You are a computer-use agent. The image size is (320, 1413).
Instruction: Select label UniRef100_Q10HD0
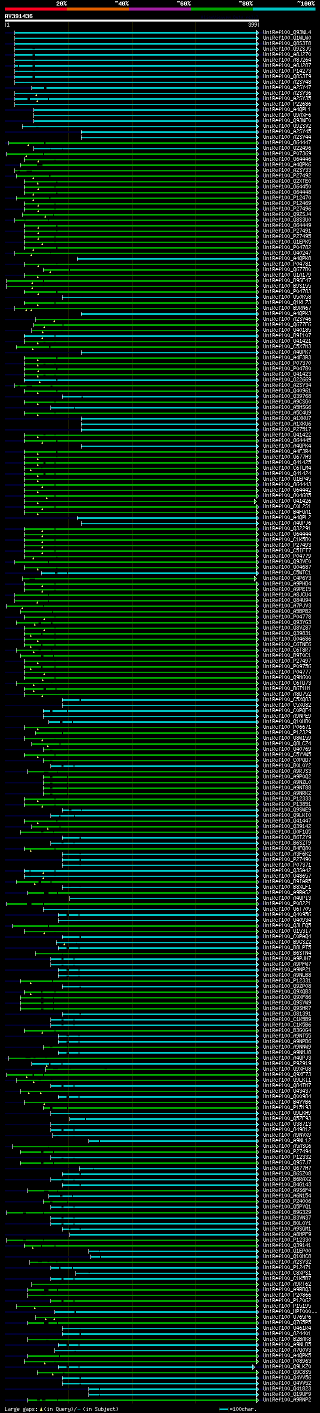tap(287, 721)
